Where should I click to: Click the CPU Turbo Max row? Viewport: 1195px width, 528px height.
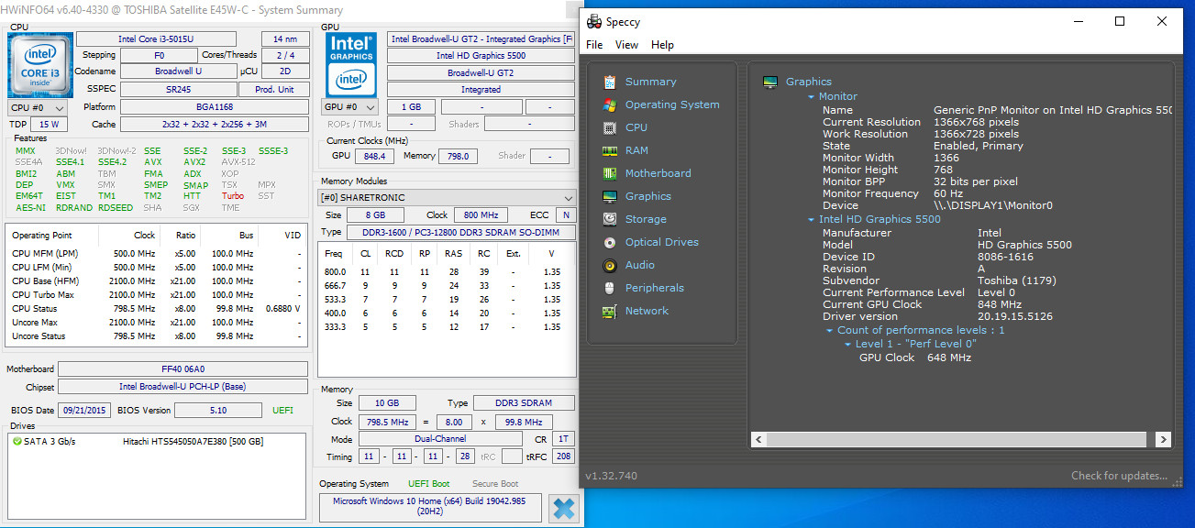pos(156,295)
